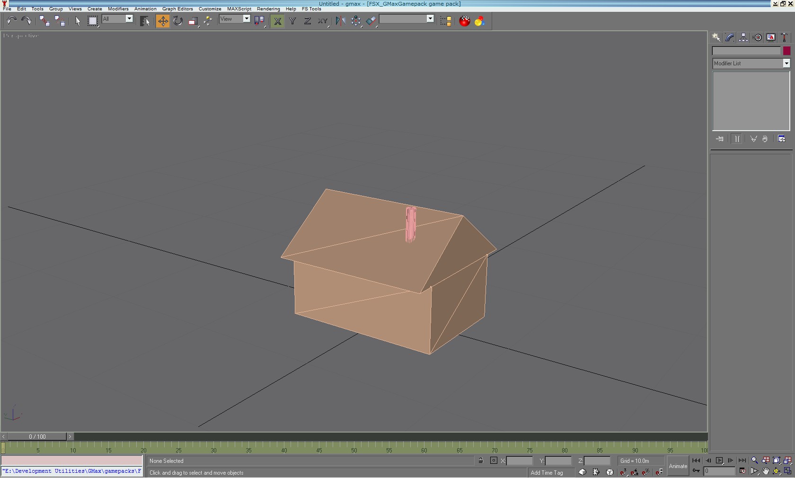Expand the Modifier List dropdown
The height and width of the screenshot is (478, 795).
751,63
